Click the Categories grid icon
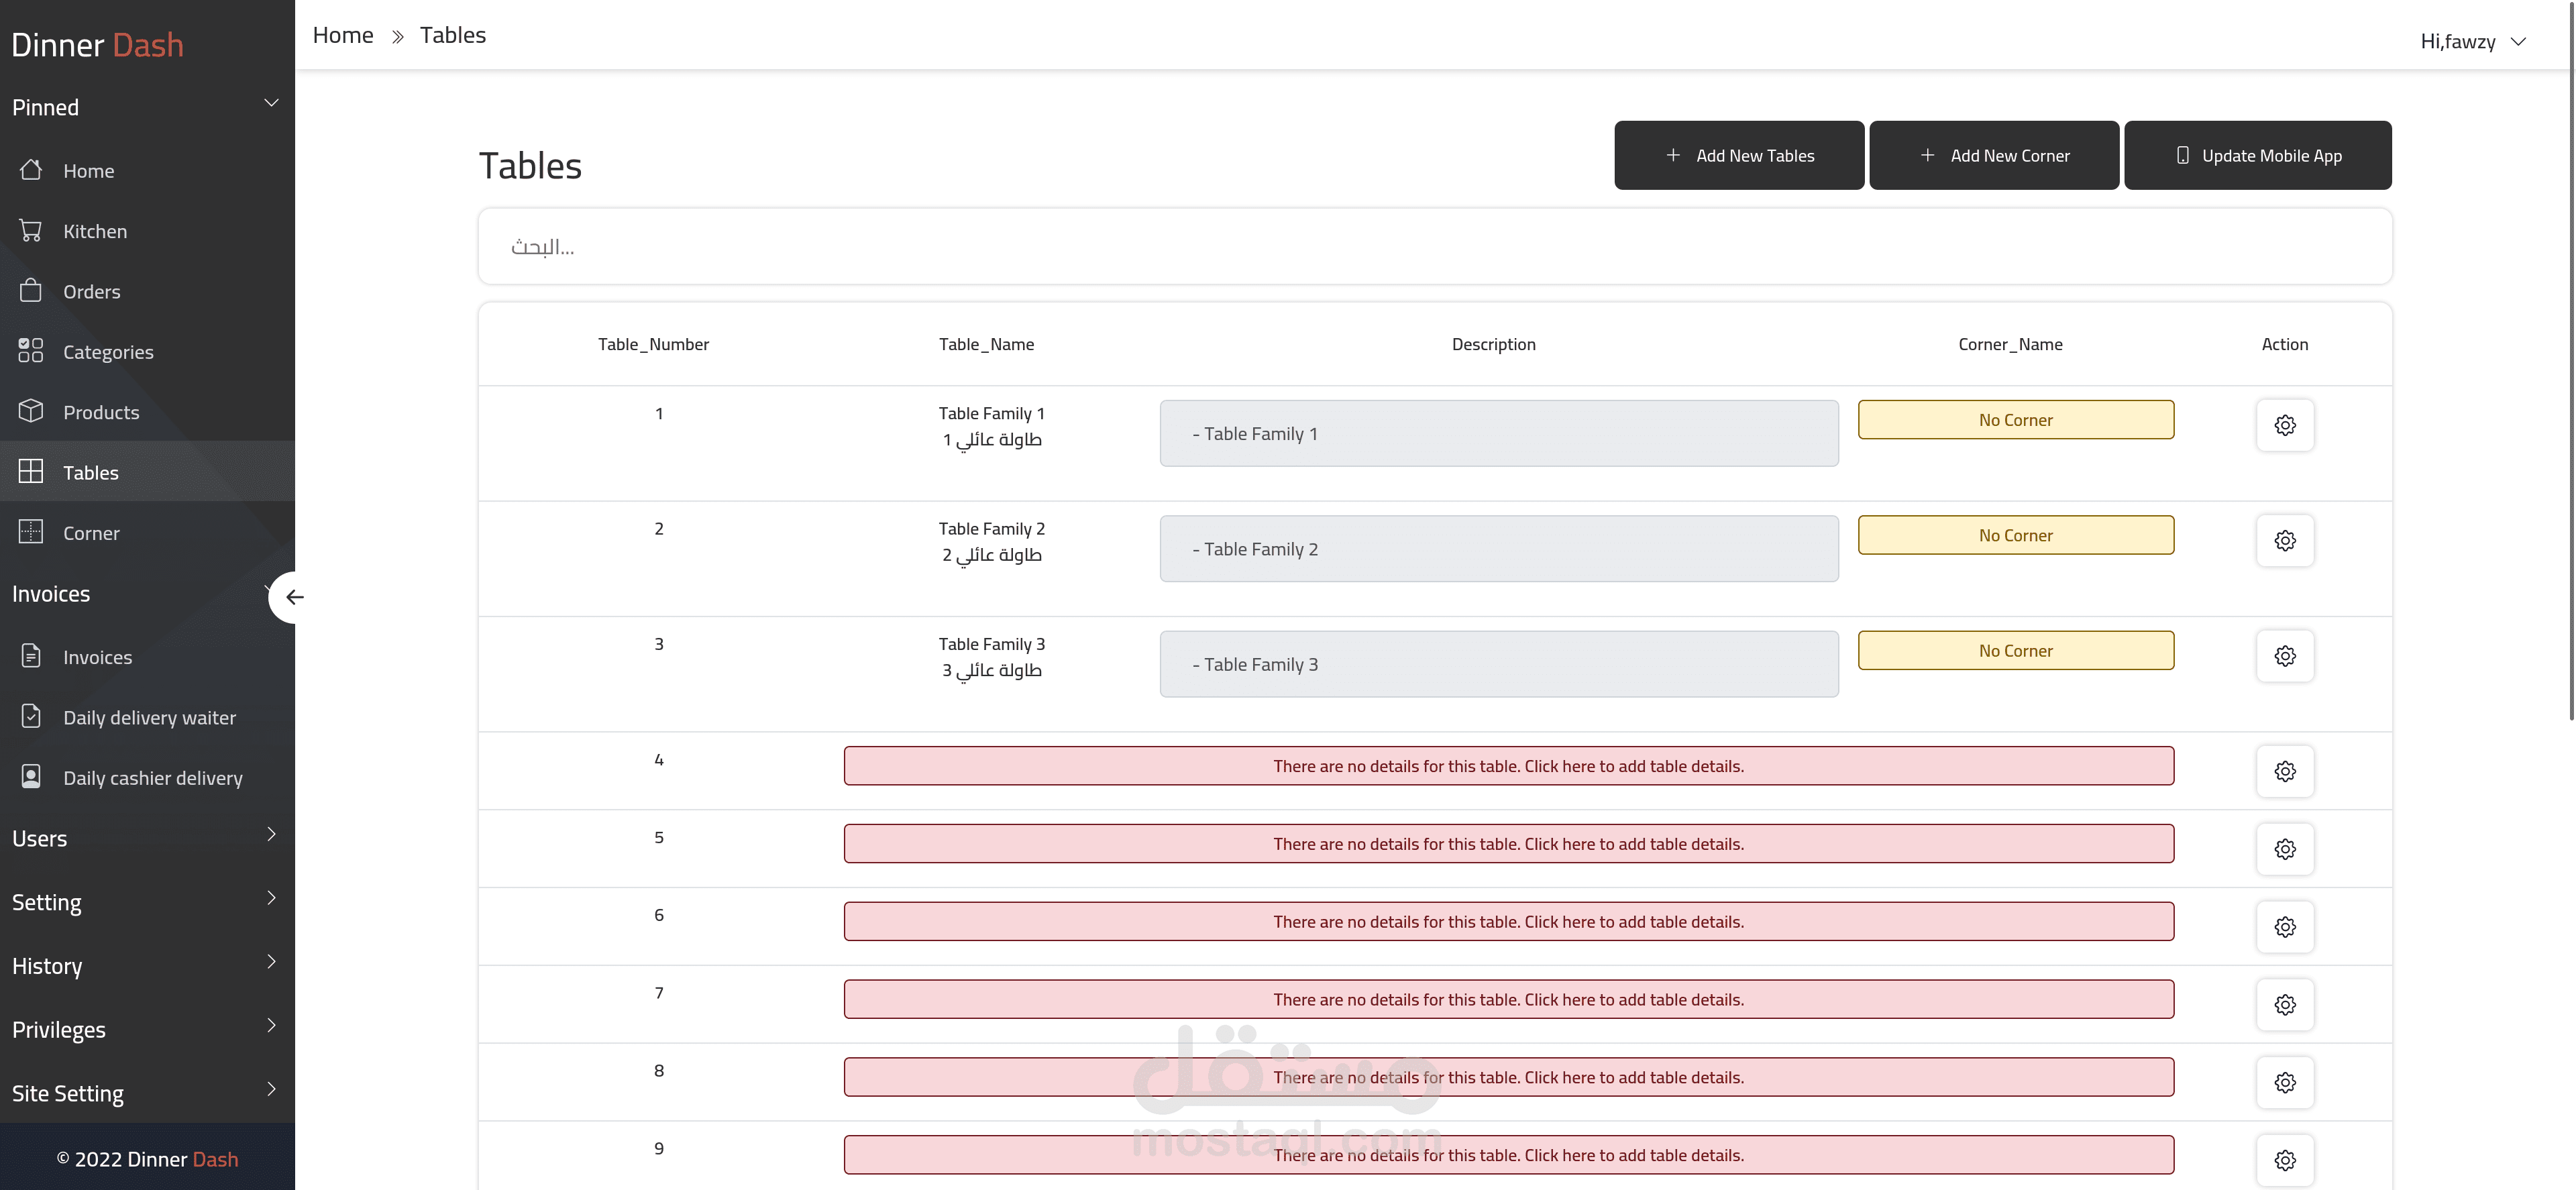This screenshot has height=1190, width=2576. point(31,351)
